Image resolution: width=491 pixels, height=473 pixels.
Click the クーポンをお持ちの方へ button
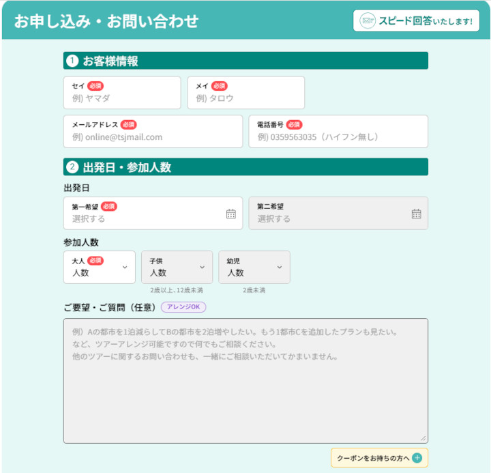pyautogui.click(x=380, y=458)
